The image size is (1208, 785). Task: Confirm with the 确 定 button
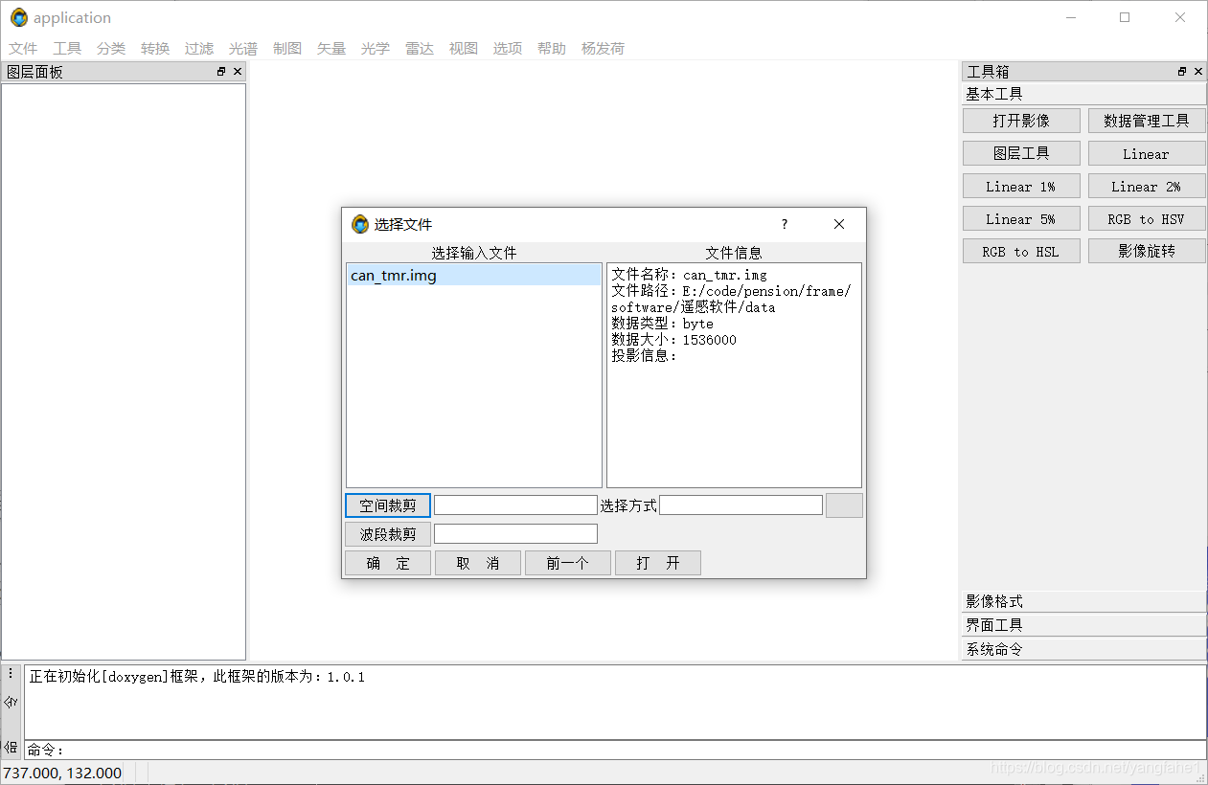[388, 563]
